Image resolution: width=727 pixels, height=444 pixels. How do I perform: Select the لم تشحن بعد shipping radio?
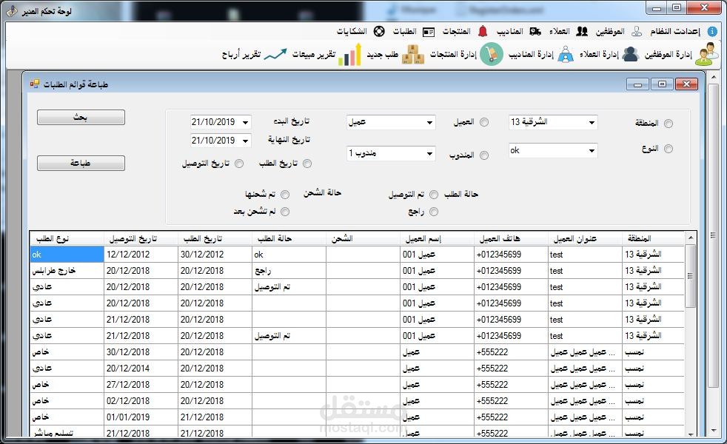(285, 212)
